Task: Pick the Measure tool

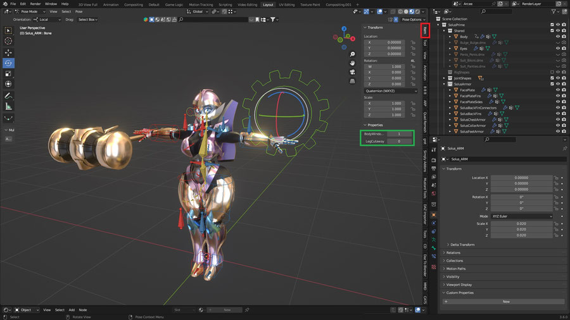Action: point(8,106)
